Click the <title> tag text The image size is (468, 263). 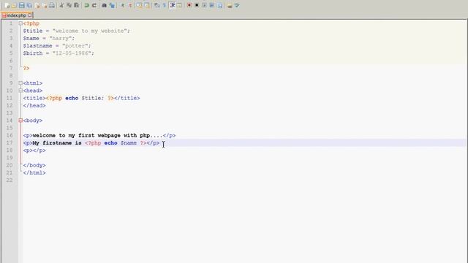[34, 98]
